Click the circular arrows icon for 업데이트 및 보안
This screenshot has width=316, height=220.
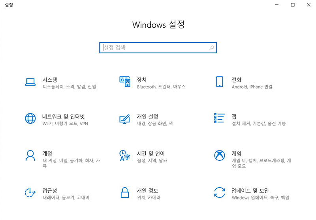tap(219, 192)
